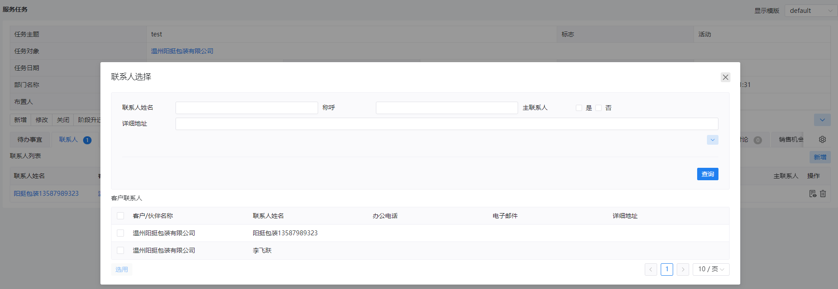Open the 温州阳挺包装有限公司 task object link
This screenshot has width=838, height=289.
click(x=182, y=51)
